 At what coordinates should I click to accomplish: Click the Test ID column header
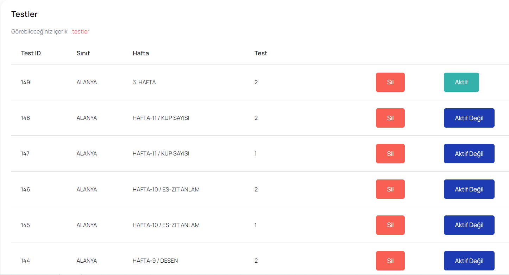coord(31,53)
